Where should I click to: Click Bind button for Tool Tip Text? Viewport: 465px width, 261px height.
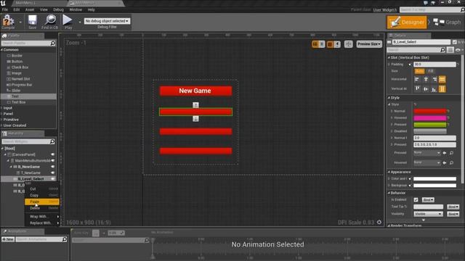[453, 207]
